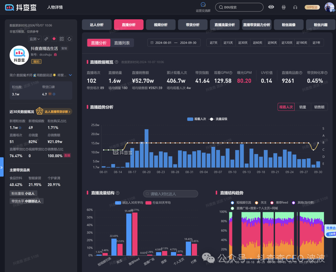Click calendar icon in date range field
The height and width of the screenshot is (272, 336).
tap(152, 43)
